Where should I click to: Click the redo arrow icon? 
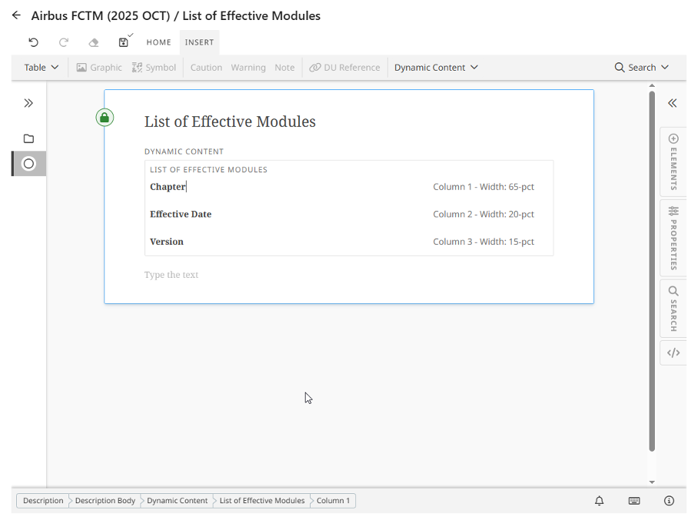[x=64, y=42]
